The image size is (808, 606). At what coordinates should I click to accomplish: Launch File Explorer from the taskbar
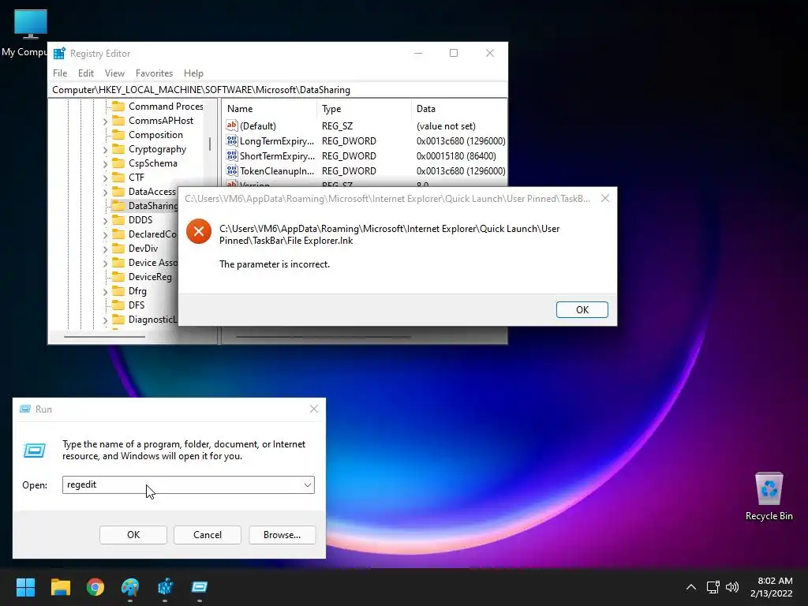(x=60, y=587)
